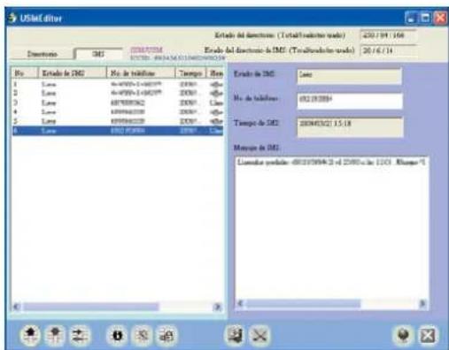Click the computer device icon in bottom toolbar
This screenshot has height=350, width=449.
pyautogui.click(x=235, y=335)
